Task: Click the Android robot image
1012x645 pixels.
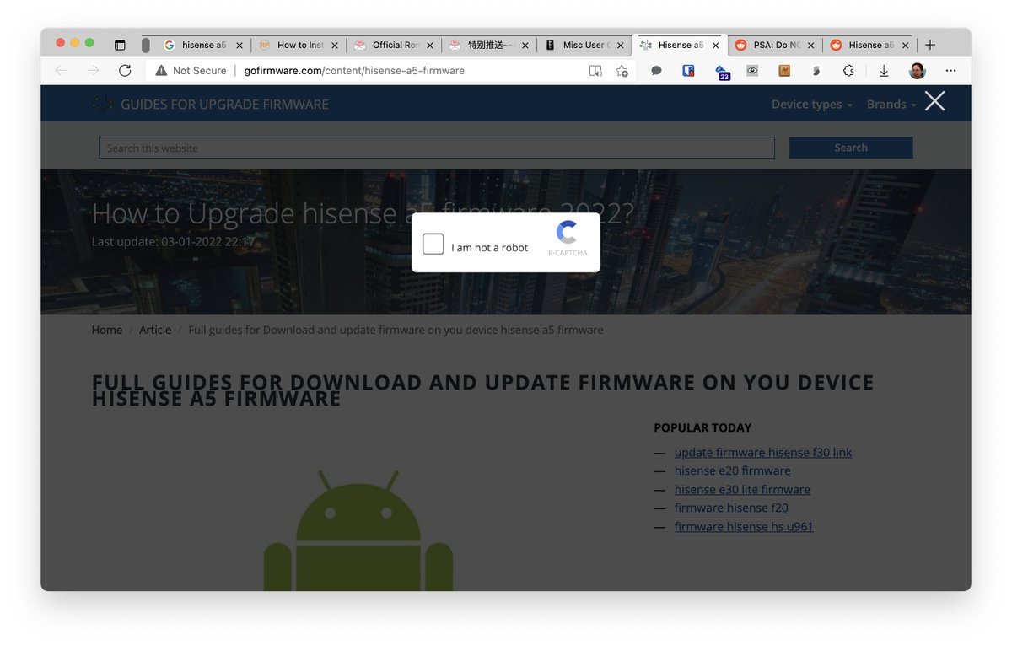Action: pyautogui.click(x=358, y=531)
